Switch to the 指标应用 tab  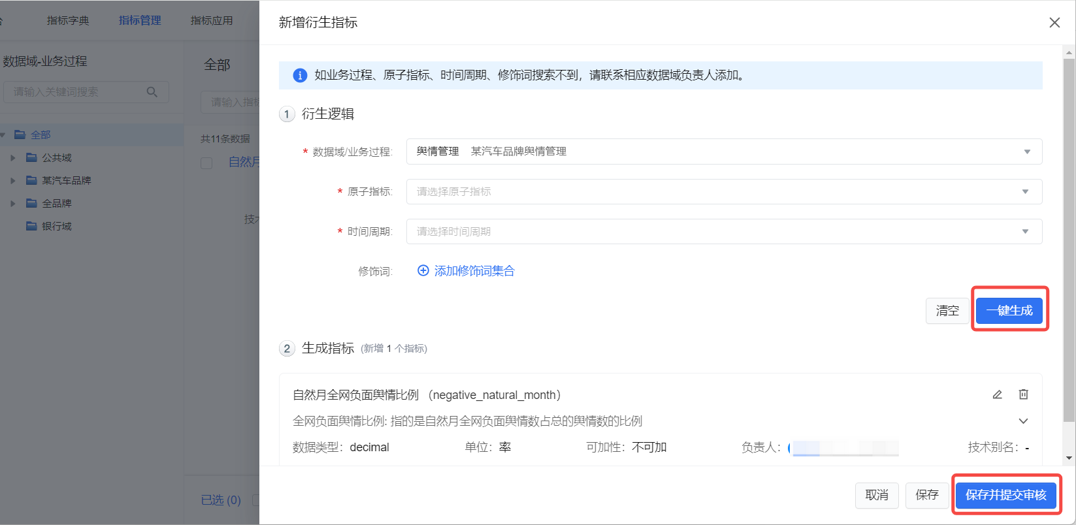tap(212, 20)
